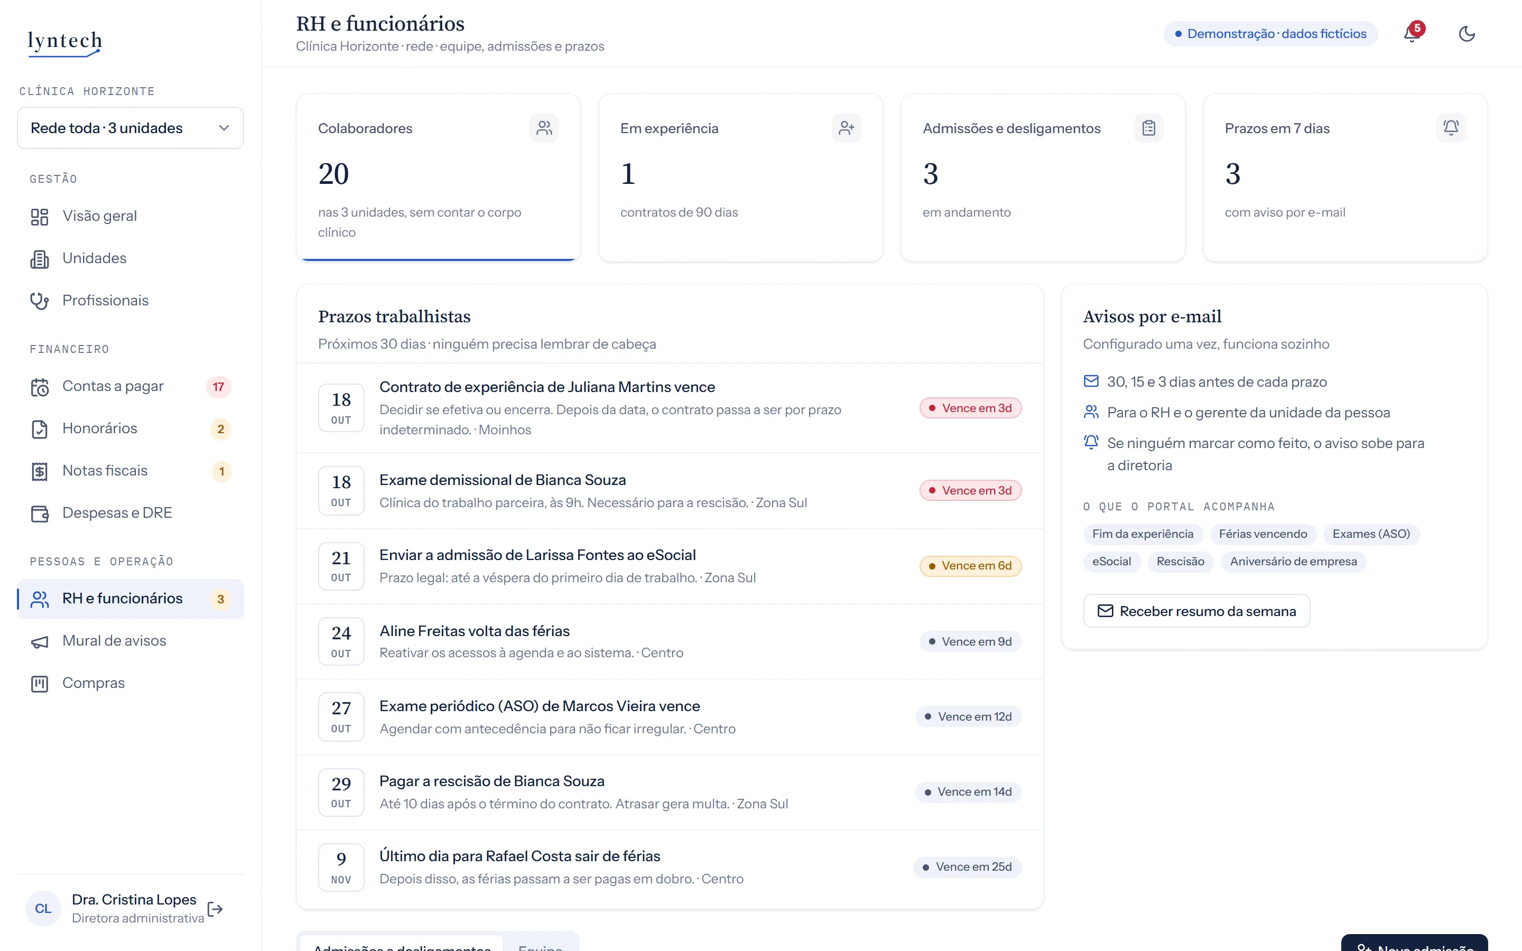Screen dimensions: 1522x951
Task: Click the Aniversário de empresa chip
Action: tap(1293, 561)
